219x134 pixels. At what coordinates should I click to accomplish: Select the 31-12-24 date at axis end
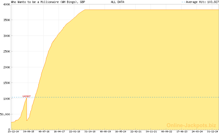tap(212, 132)
